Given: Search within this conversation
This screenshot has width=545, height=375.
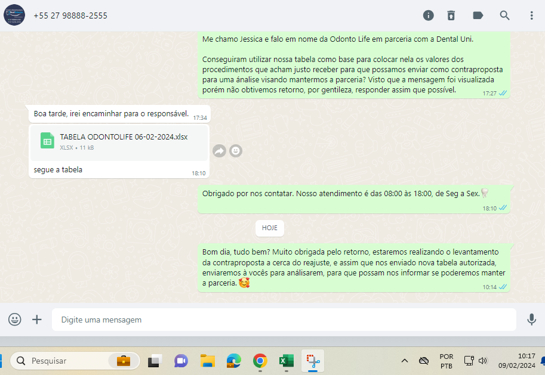Looking at the screenshot, I should [505, 16].
